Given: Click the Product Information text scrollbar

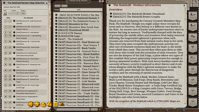Looking at the screenshot, I should pyautogui.click(x=185, y=56).
